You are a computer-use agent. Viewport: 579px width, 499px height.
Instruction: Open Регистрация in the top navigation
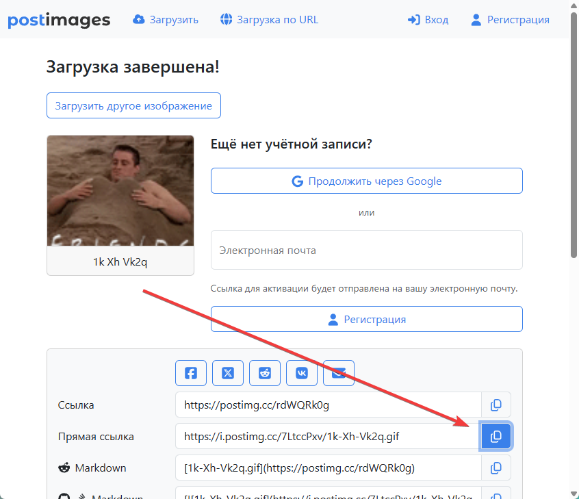click(x=510, y=20)
